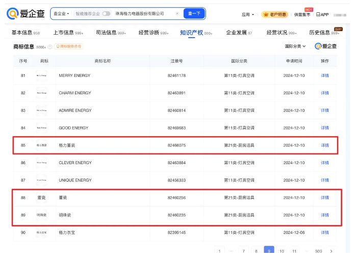Click registration number 82399145
Screen dimensions: 355x259
click(x=176, y=232)
